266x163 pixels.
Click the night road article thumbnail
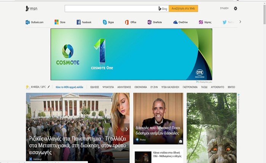pos(143,157)
